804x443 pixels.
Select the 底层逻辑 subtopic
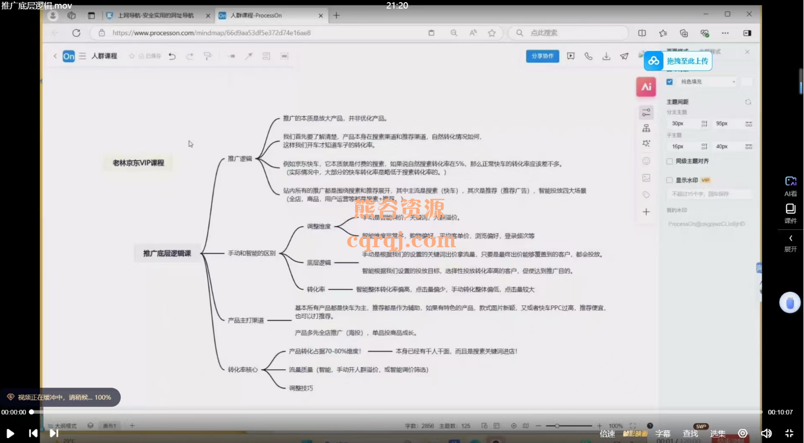pyautogui.click(x=319, y=262)
